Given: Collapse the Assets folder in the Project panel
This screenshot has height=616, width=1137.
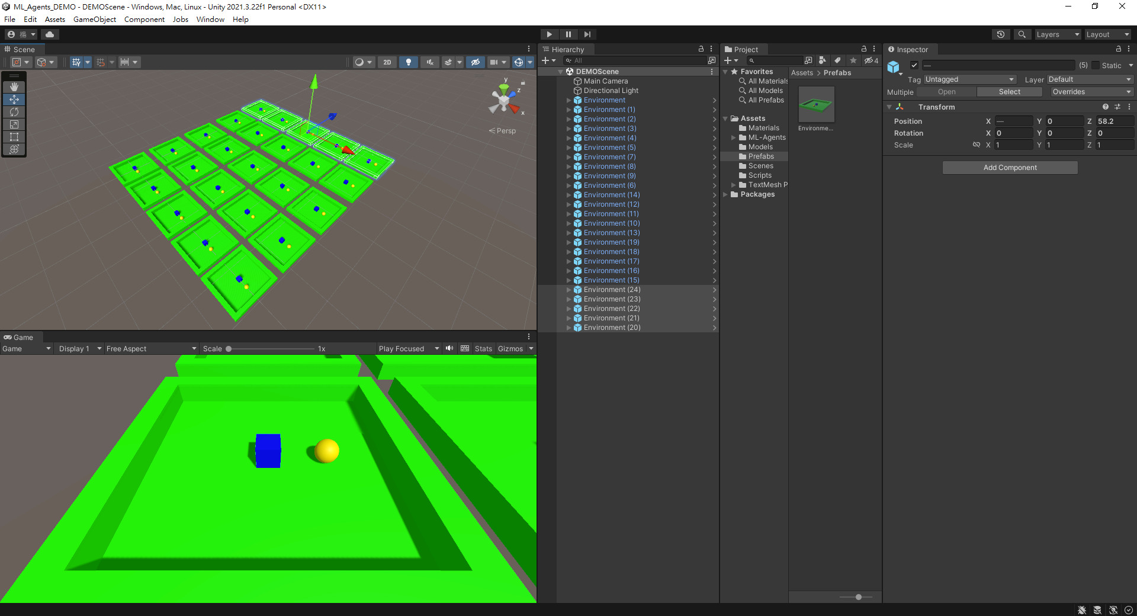Looking at the screenshot, I should (725, 118).
